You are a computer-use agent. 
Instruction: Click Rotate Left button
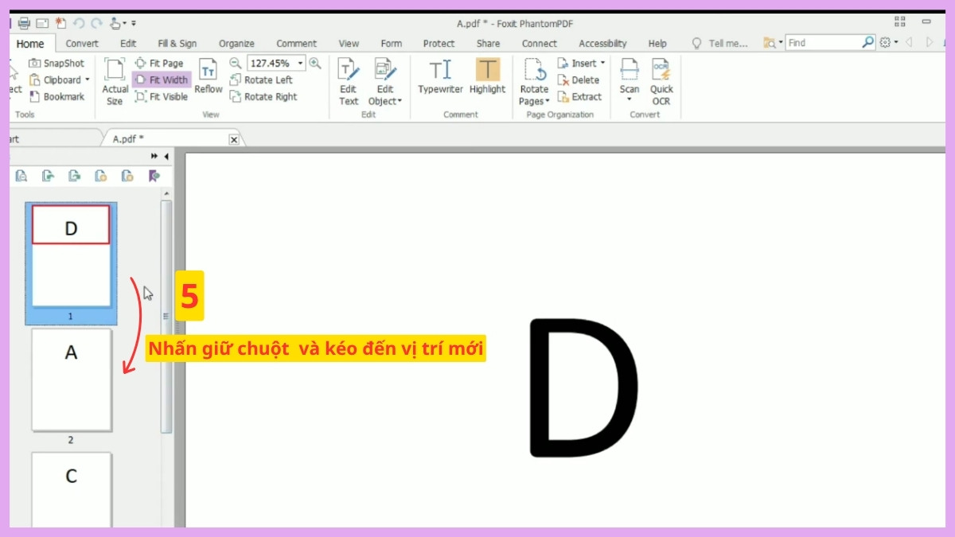pyautogui.click(x=261, y=80)
